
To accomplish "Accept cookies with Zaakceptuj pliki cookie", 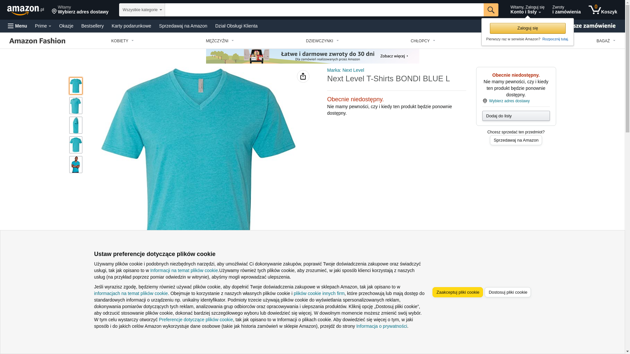I will tap(458, 292).
